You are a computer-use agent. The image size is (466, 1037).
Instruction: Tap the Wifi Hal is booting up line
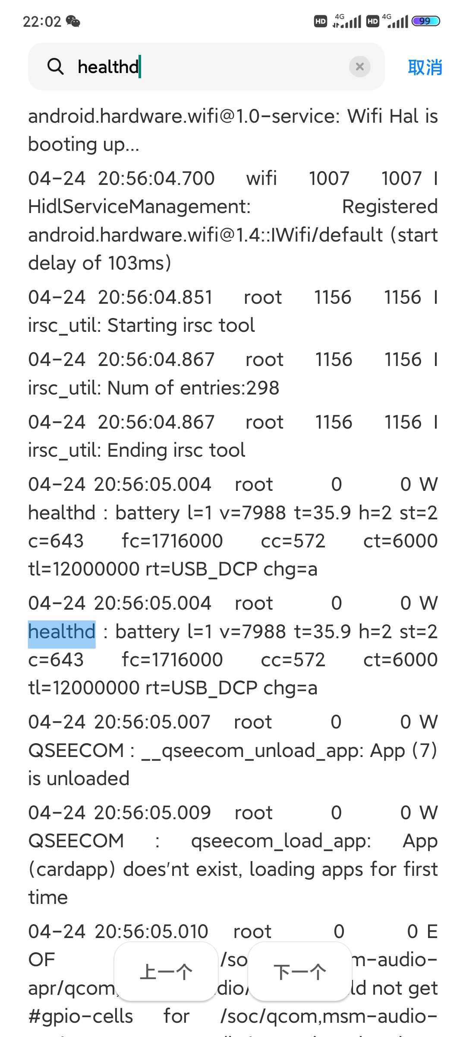click(x=233, y=130)
